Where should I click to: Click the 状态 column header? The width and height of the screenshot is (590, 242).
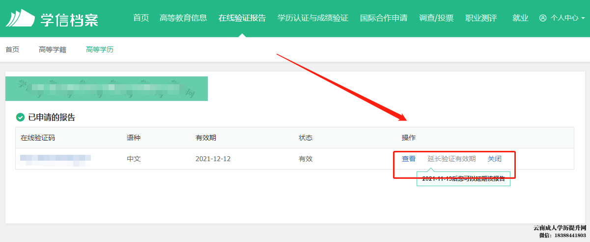306,138
